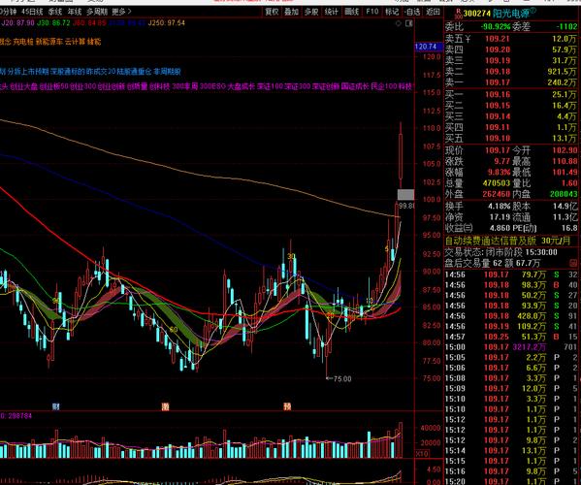Screen dimensions: 581x485
Task: Click the 财 marker below the chart
Action: click(x=55, y=406)
